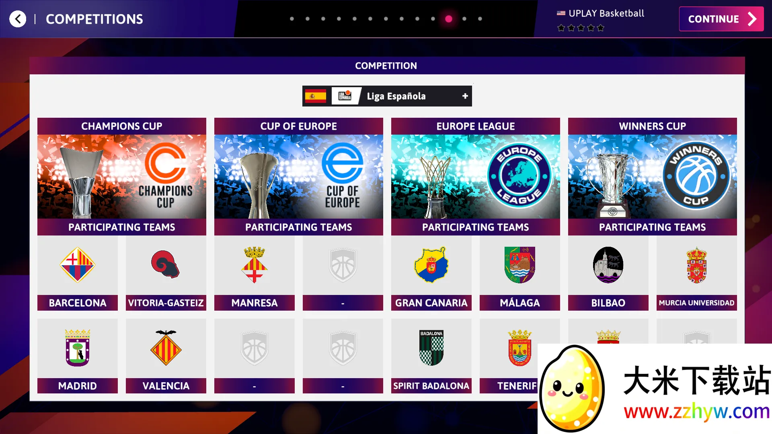Pick the Spirit Badalona checkered shield
The width and height of the screenshot is (772, 434).
(x=431, y=348)
